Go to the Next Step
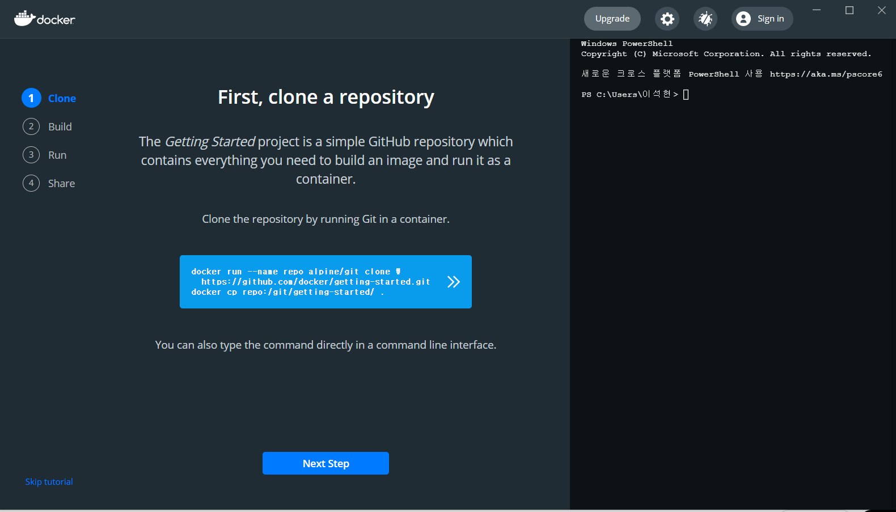The width and height of the screenshot is (896, 512). (x=326, y=463)
